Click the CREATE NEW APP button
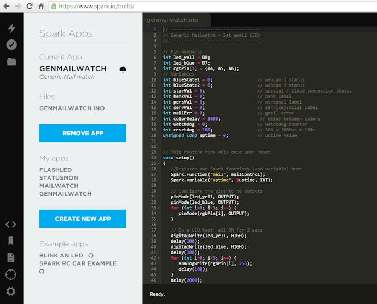 click(83, 219)
